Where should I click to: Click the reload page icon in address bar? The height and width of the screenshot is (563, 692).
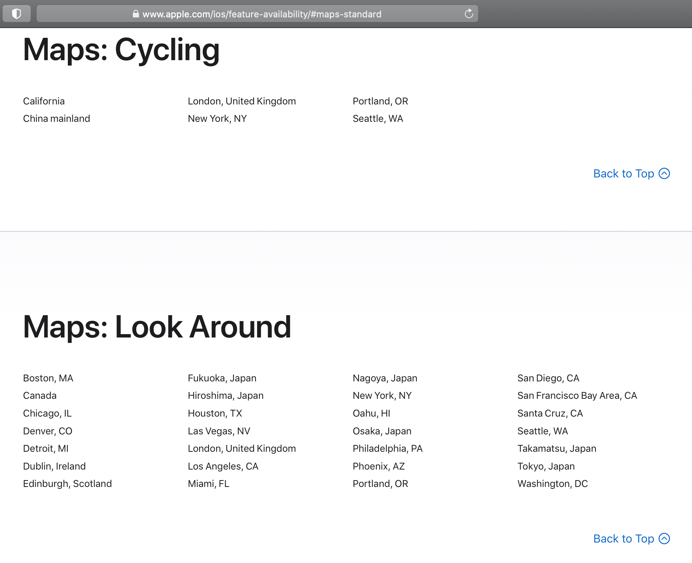click(469, 14)
